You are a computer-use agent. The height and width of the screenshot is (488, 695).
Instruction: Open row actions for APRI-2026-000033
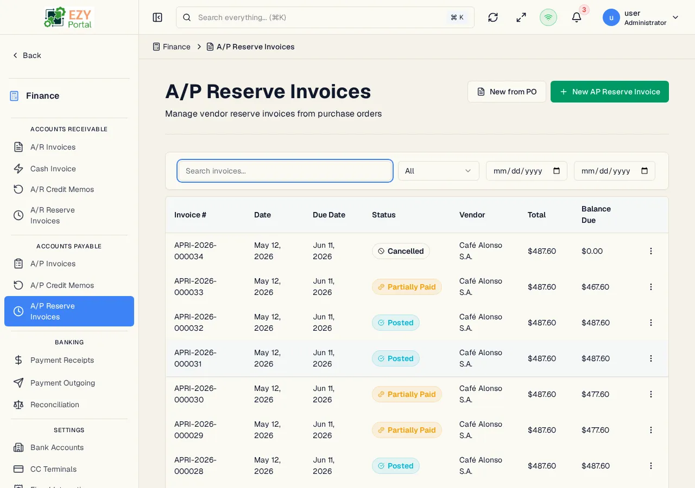pos(651,287)
